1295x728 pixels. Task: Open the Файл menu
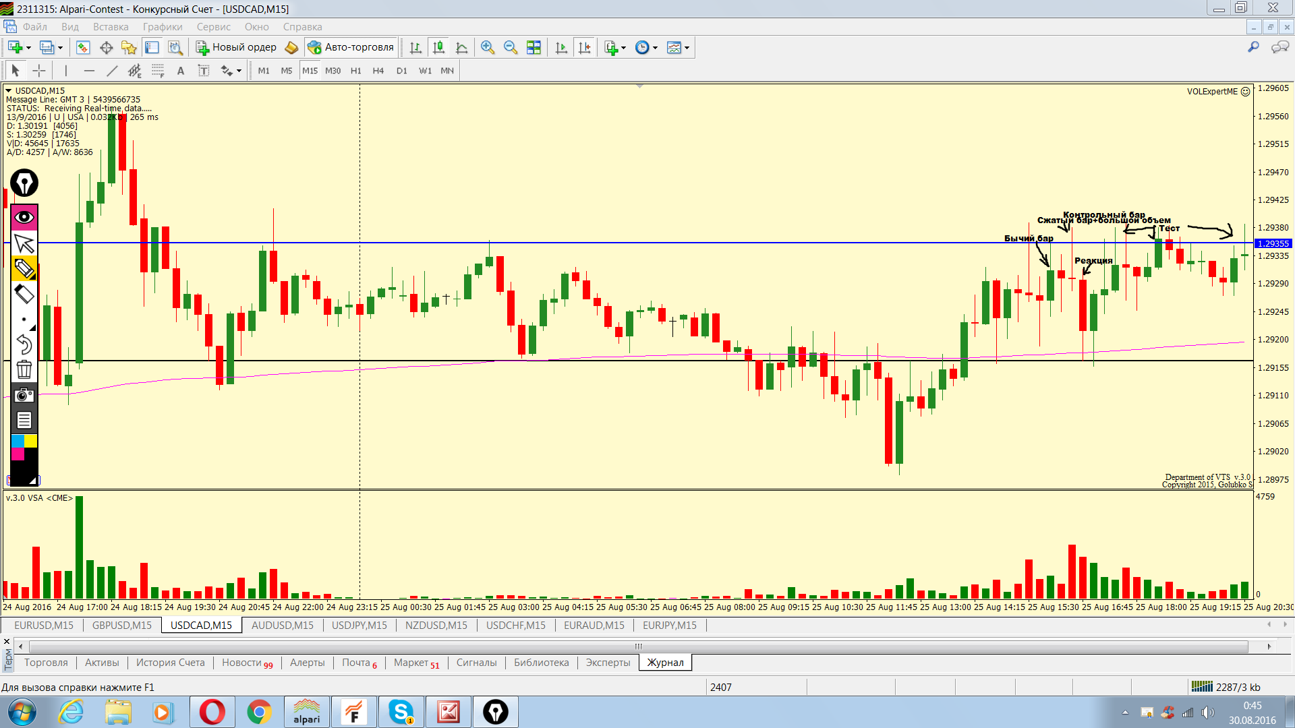[x=34, y=27]
